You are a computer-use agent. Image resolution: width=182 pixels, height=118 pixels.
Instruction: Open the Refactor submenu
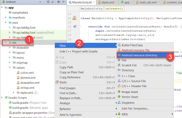coord(86,109)
